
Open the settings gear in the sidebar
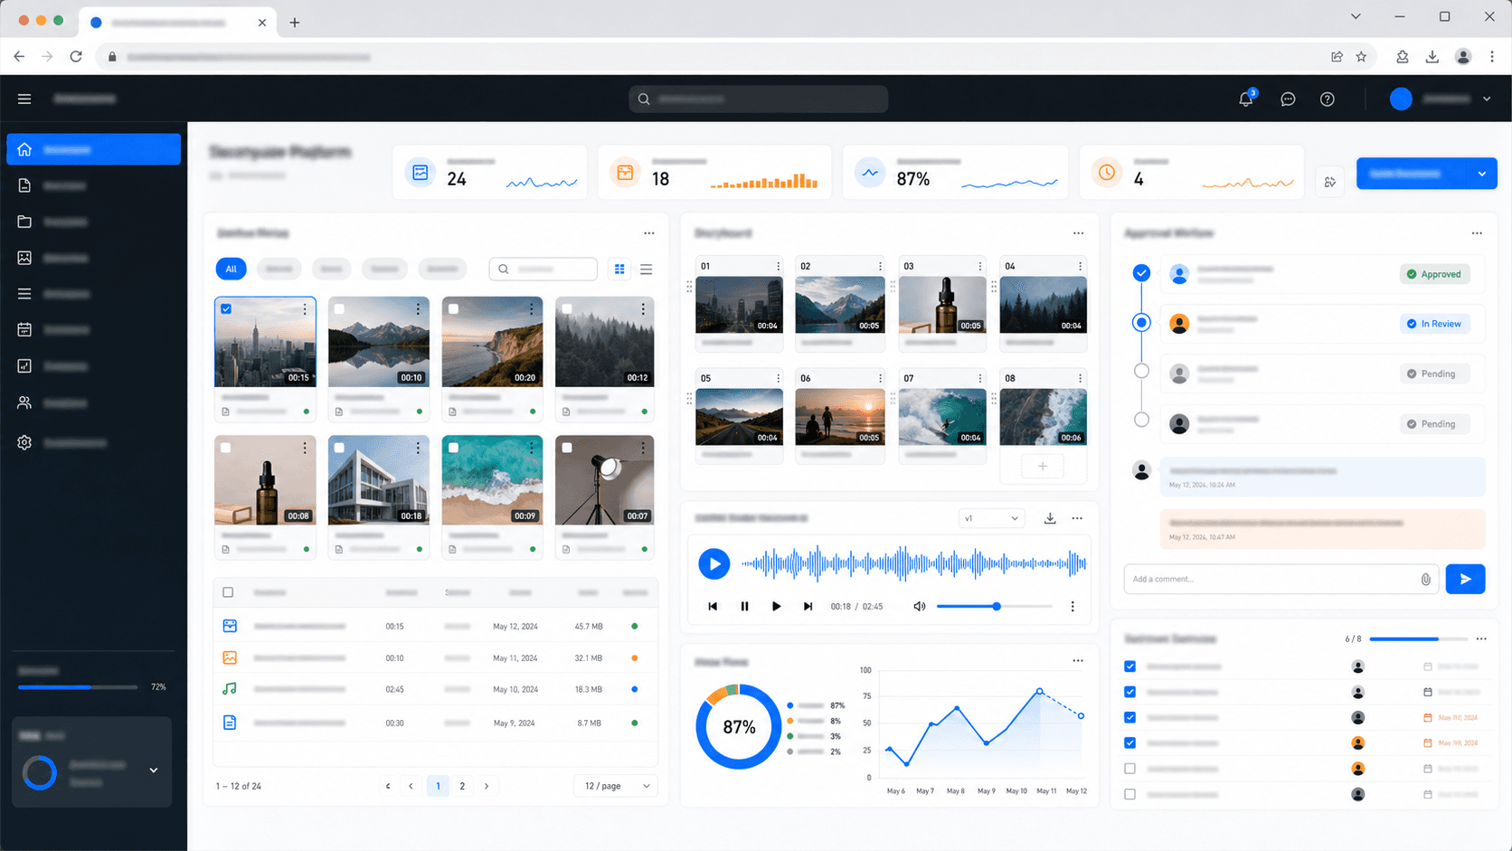point(24,442)
